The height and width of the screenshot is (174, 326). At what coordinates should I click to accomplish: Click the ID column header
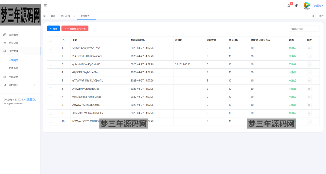pos(63,40)
